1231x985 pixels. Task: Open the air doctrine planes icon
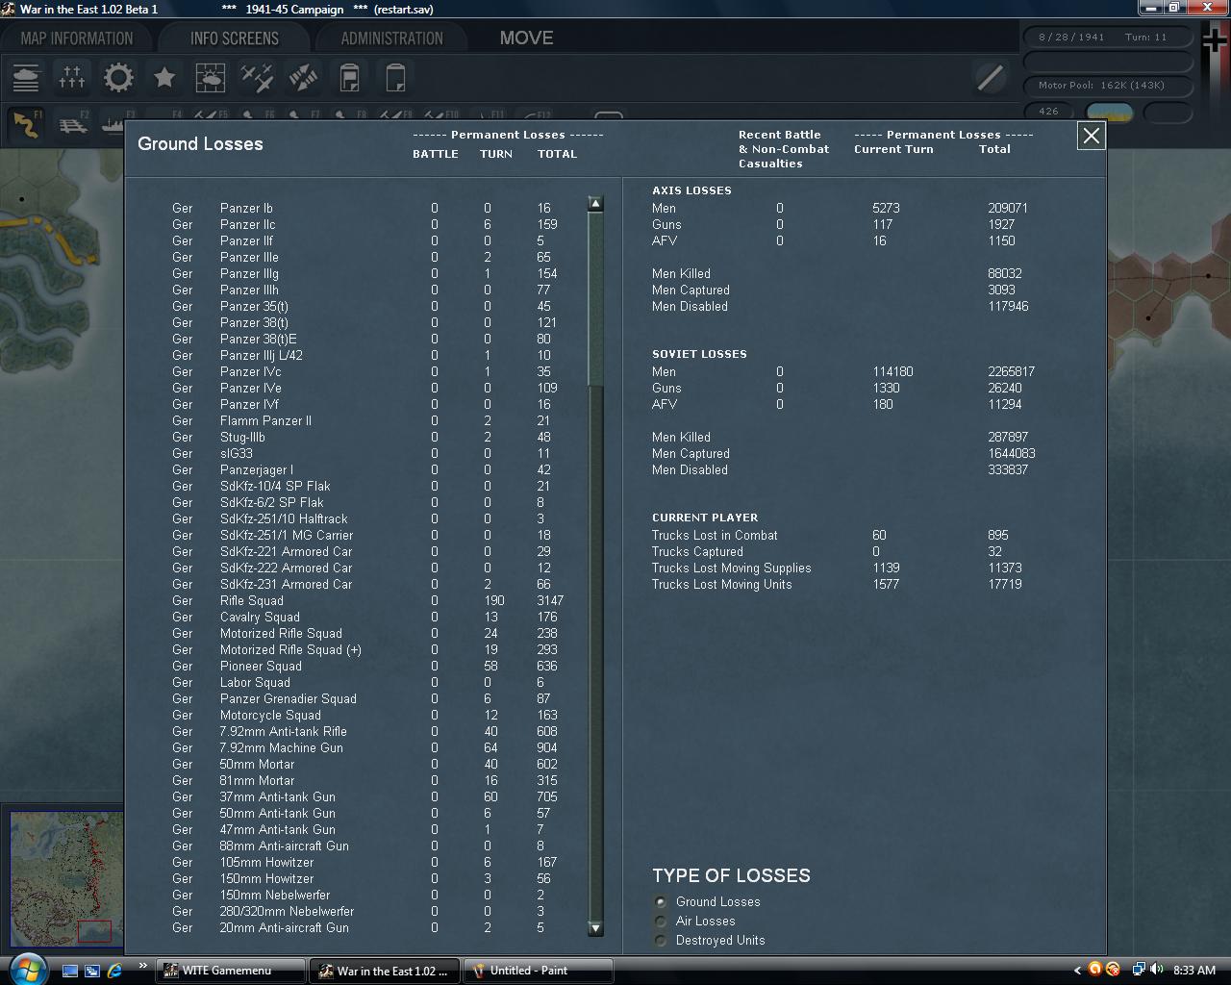(x=257, y=77)
